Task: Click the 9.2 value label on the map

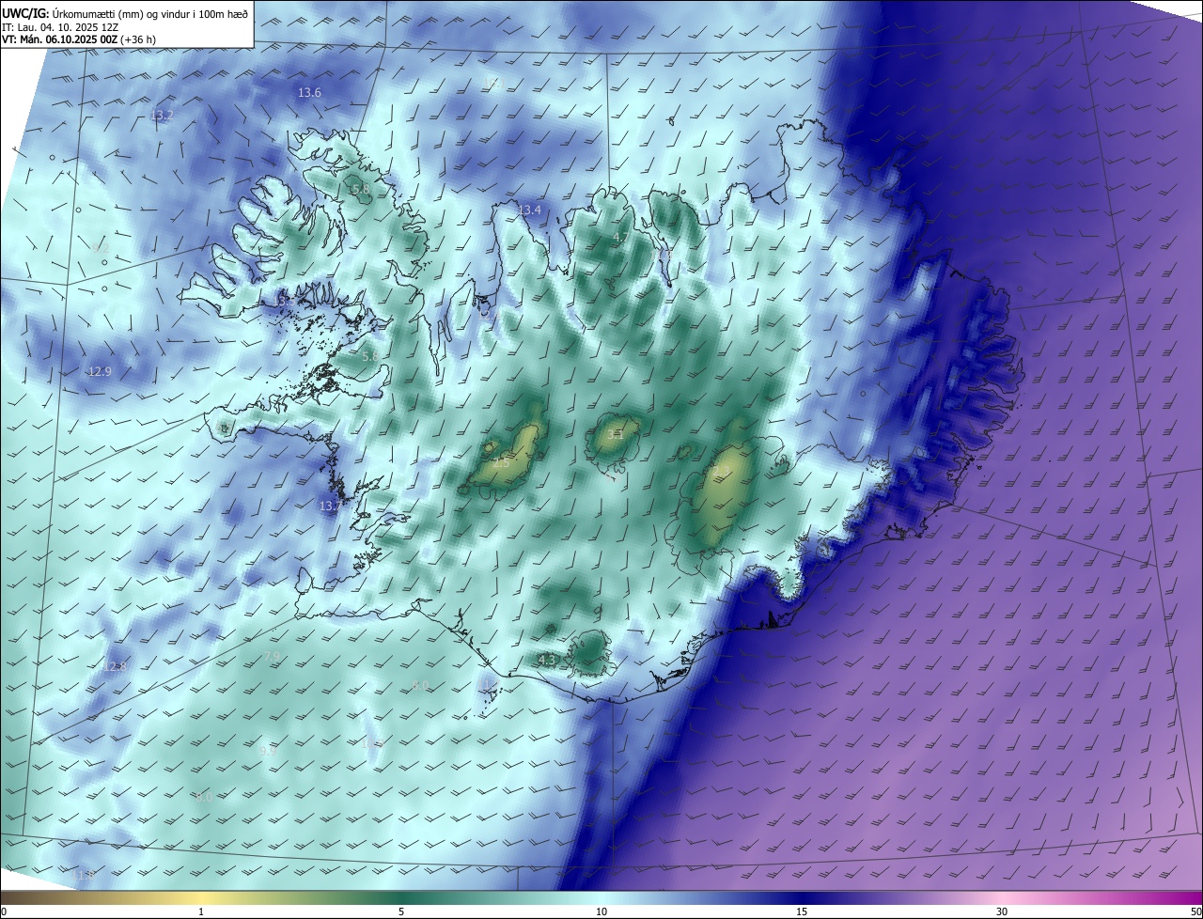Action: pos(102,248)
